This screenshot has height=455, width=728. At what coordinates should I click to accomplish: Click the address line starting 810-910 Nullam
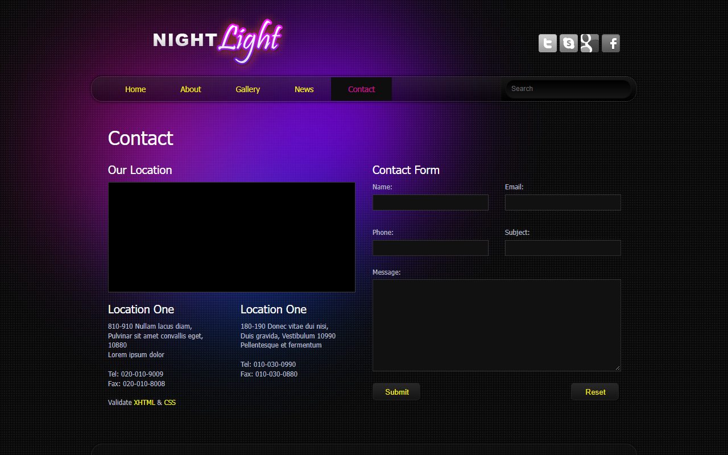pyautogui.click(x=150, y=326)
